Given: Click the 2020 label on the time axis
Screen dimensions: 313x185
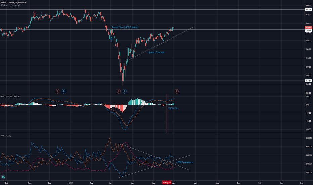Looking at the screenshot, I should point(70,183).
